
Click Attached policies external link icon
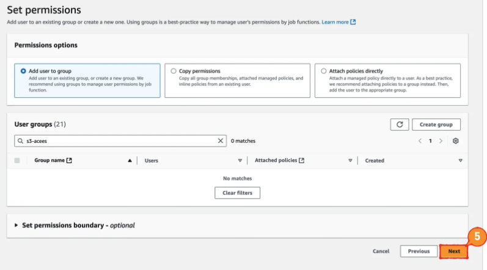point(302,161)
